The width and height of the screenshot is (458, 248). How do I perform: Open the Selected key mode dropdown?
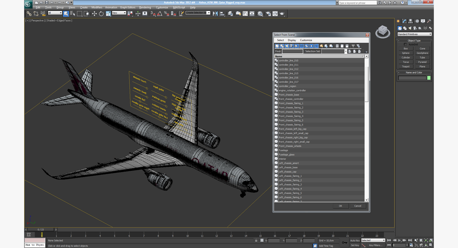[x=373, y=240]
